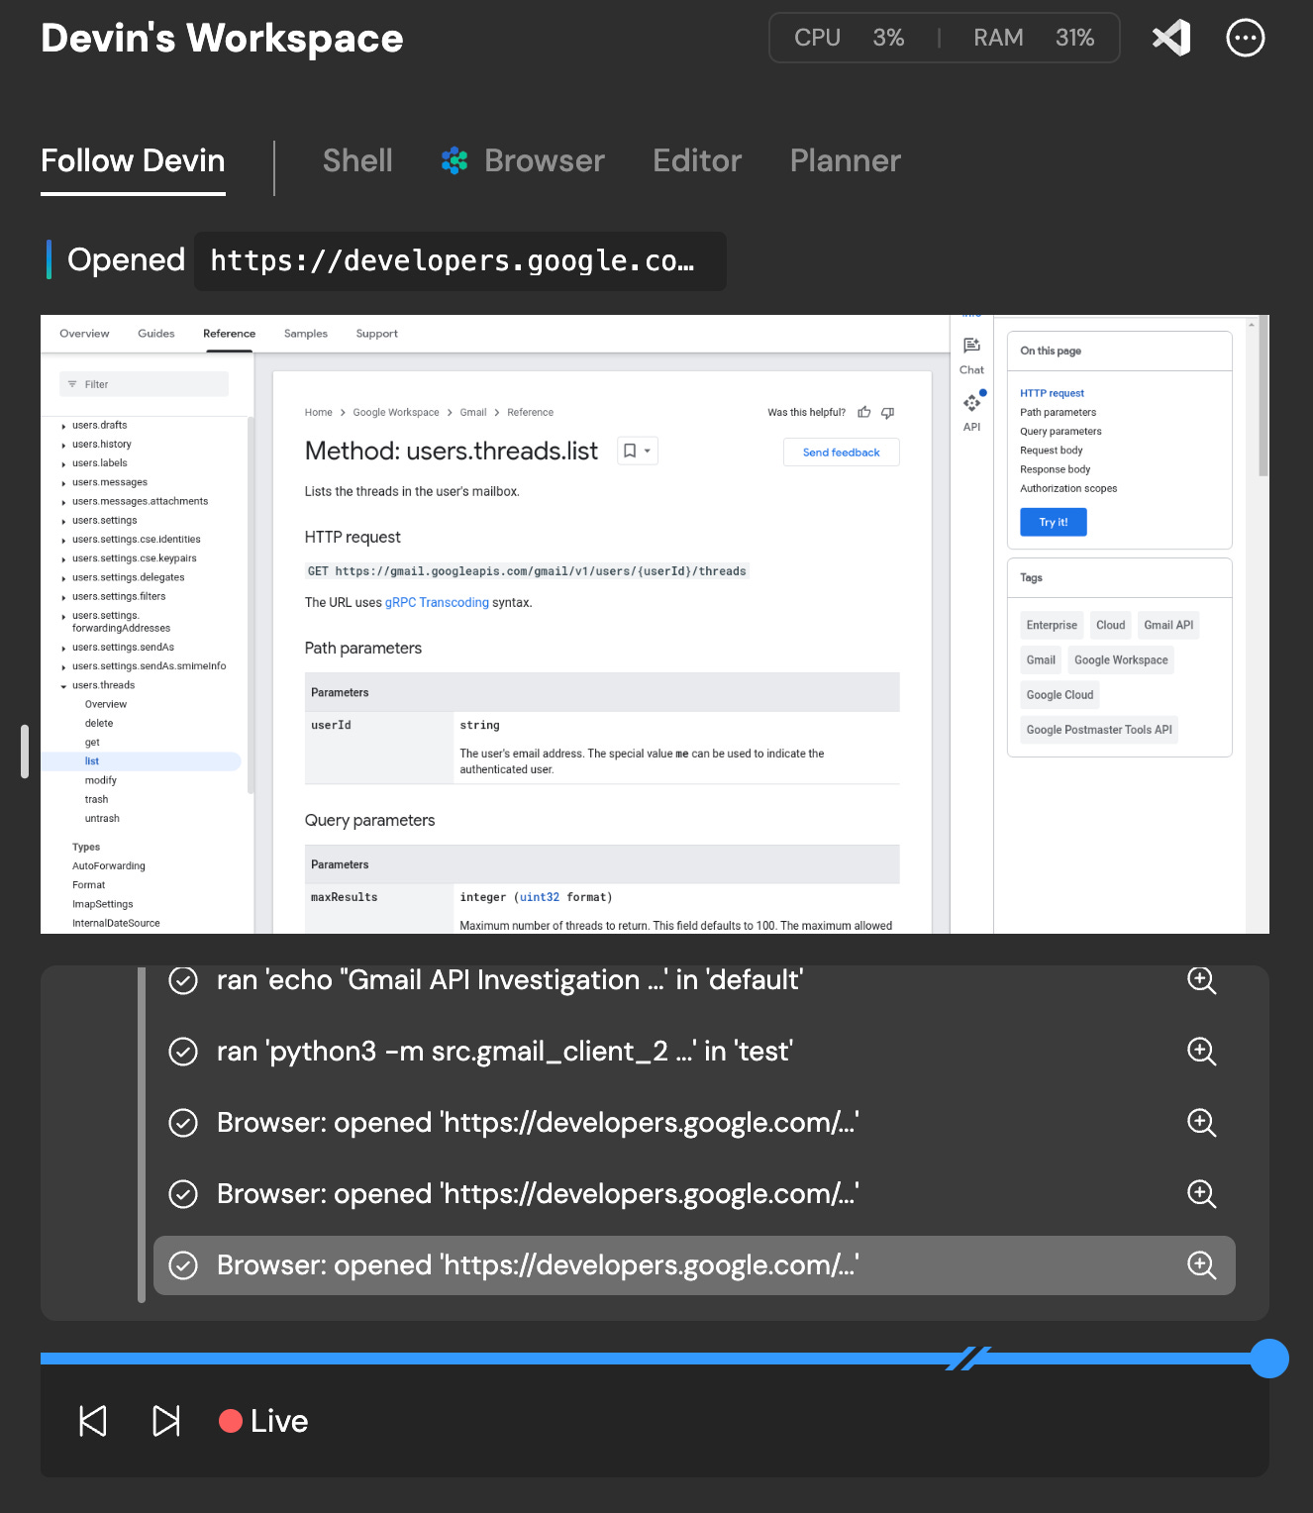Select the ImapSettings type in sidebar
Image resolution: width=1313 pixels, height=1513 pixels.
tap(102, 904)
